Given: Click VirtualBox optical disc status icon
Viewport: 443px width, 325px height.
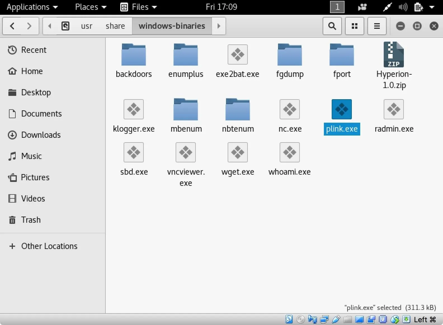Looking at the screenshot, I should point(301,319).
